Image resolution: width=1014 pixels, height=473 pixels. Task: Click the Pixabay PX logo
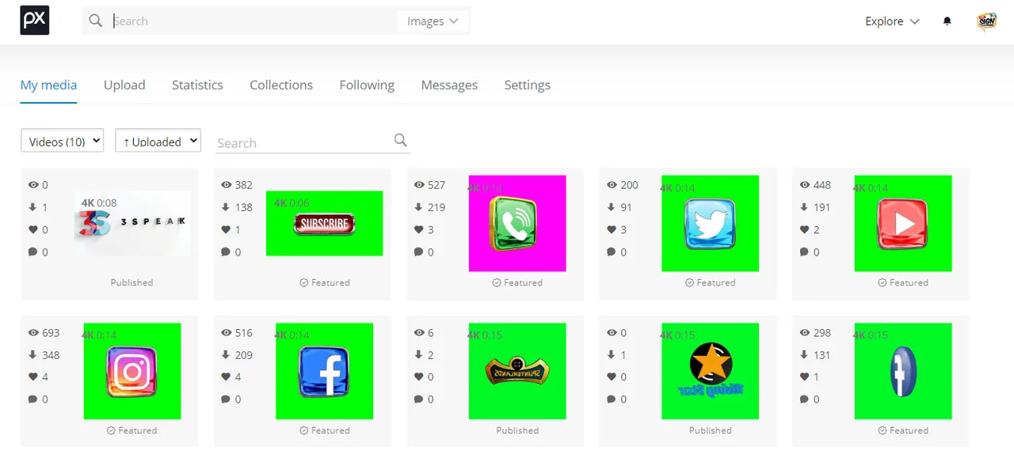[x=35, y=21]
